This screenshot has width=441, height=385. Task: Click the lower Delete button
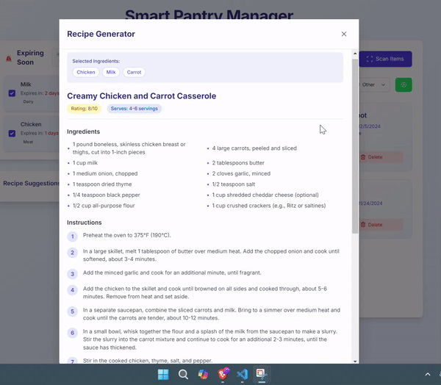[x=380, y=225]
